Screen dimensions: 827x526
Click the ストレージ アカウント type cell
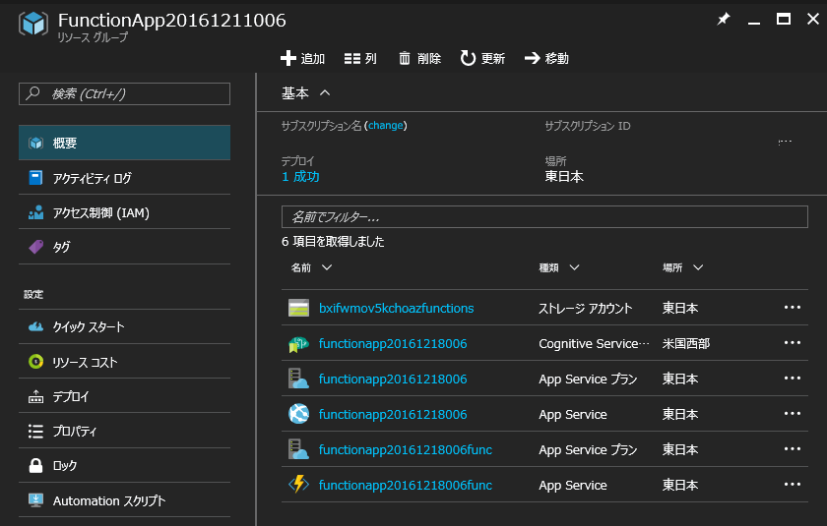585,308
